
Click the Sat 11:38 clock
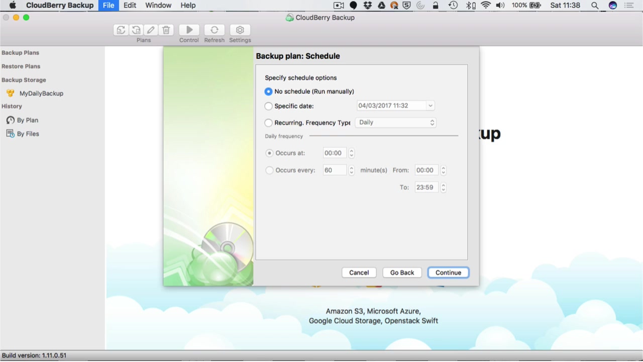point(565,6)
